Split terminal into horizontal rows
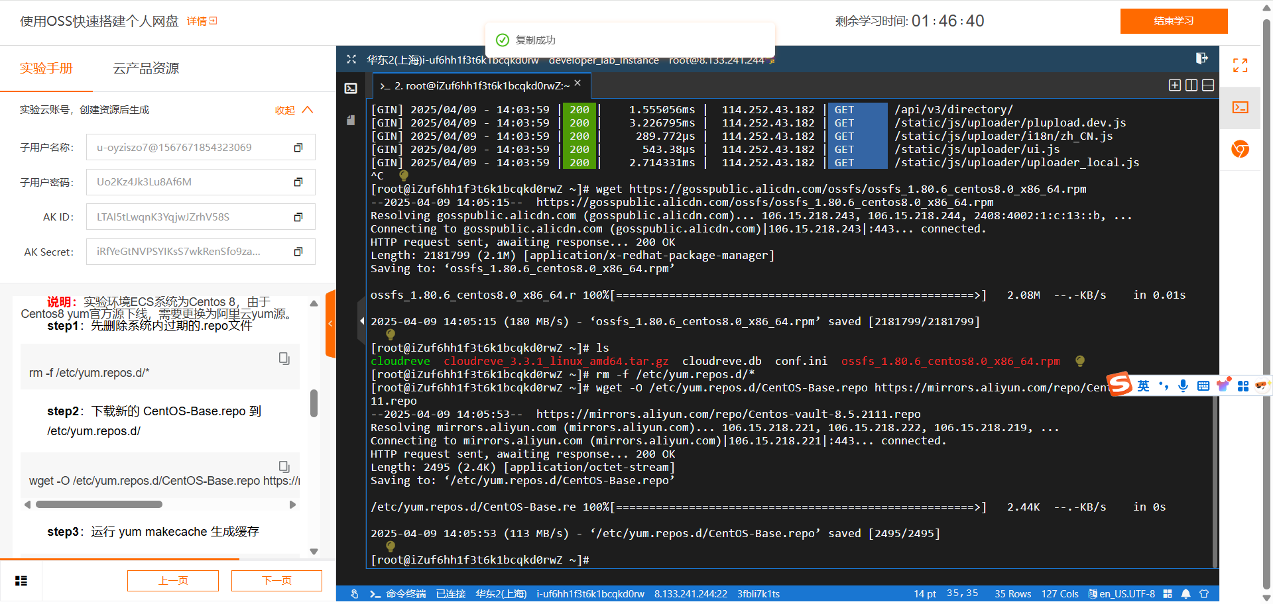Viewport: 1273px width, 604px height. (1208, 85)
